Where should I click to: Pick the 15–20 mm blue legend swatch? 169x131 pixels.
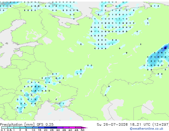(x=42, y=128)
